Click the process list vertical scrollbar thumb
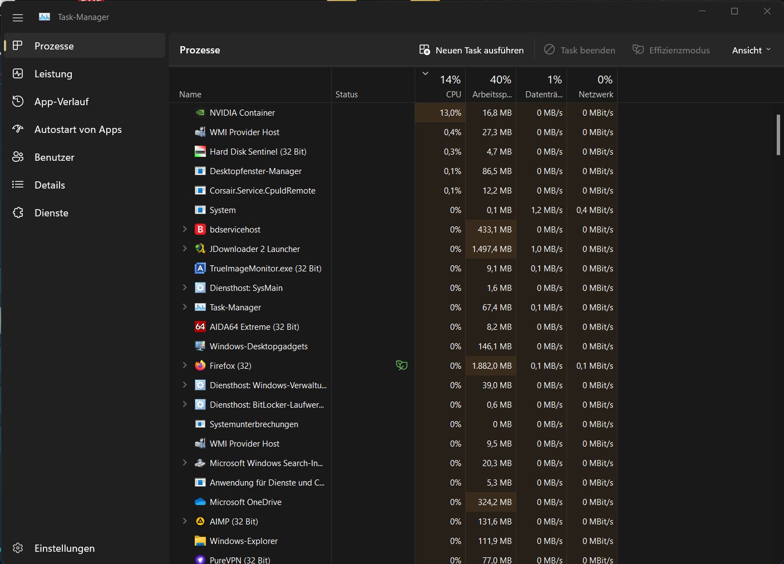The height and width of the screenshot is (564, 784). coord(778,135)
